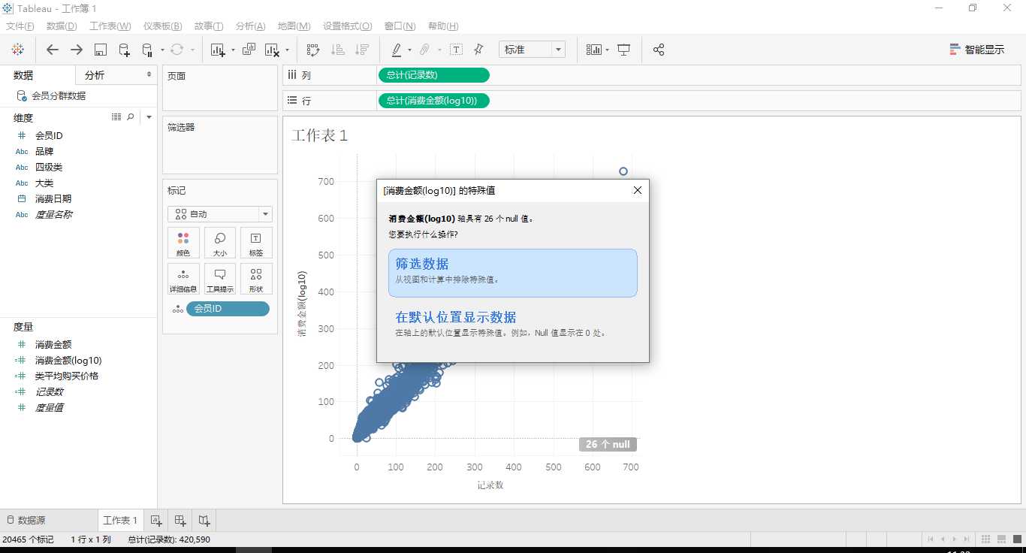Open the 形状 shape mark card
Image resolution: width=1026 pixels, height=553 pixels.
pos(256,279)
